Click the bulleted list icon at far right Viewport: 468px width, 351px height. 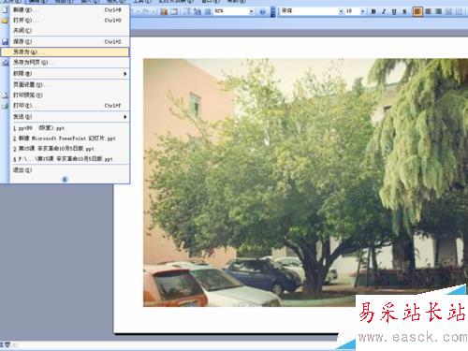click(x=459, y=11)
